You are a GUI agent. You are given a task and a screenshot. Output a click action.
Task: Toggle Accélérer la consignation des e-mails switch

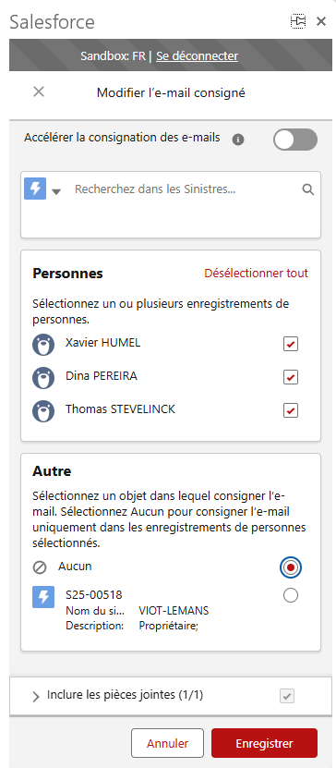295,140
